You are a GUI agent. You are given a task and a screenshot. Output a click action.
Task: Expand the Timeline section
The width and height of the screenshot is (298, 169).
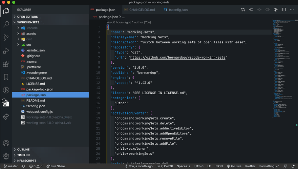tap(50, 155)
